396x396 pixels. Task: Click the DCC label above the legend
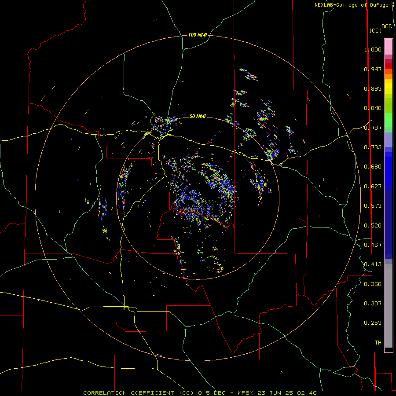pyautogui.click(x=386, y=26)
